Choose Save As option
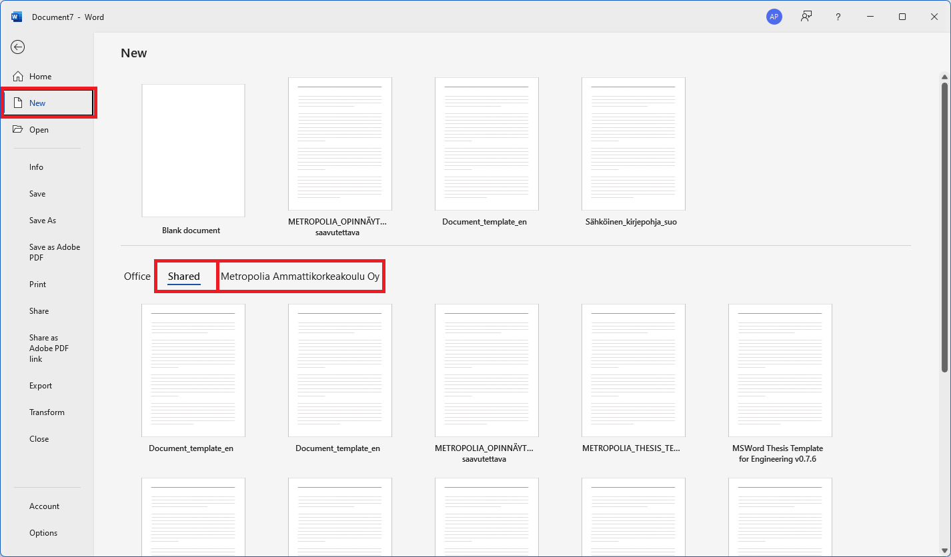 pos(47,221)
